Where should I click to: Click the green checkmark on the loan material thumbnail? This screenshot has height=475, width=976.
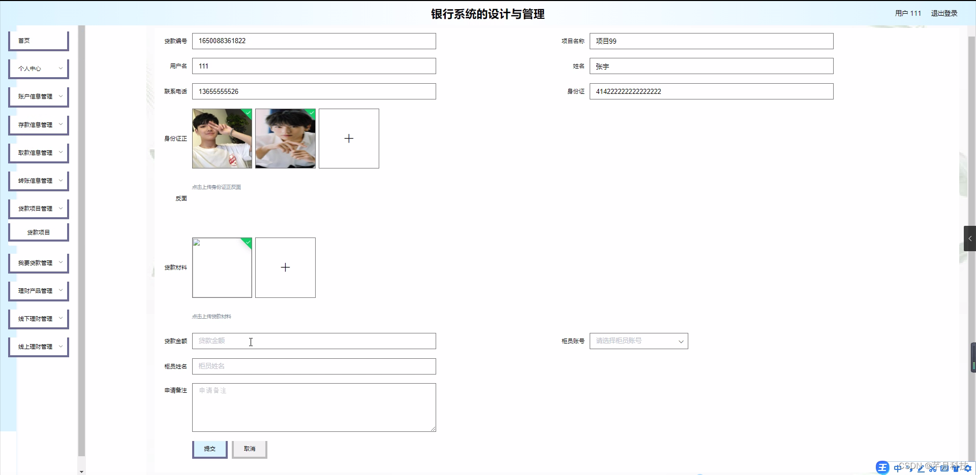tap(247, 244)
